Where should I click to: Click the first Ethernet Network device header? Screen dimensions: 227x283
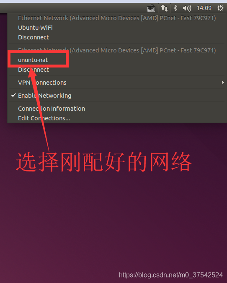[x=117, y=18]
